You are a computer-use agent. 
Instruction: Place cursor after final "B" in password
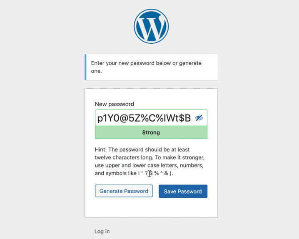[191, 118]
